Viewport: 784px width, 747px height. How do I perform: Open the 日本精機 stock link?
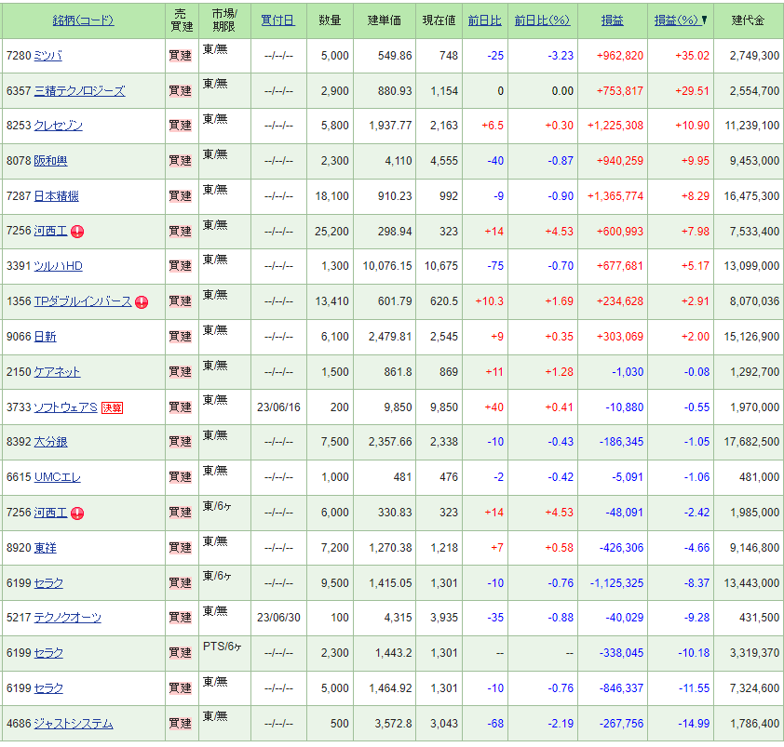click(56, 196)
